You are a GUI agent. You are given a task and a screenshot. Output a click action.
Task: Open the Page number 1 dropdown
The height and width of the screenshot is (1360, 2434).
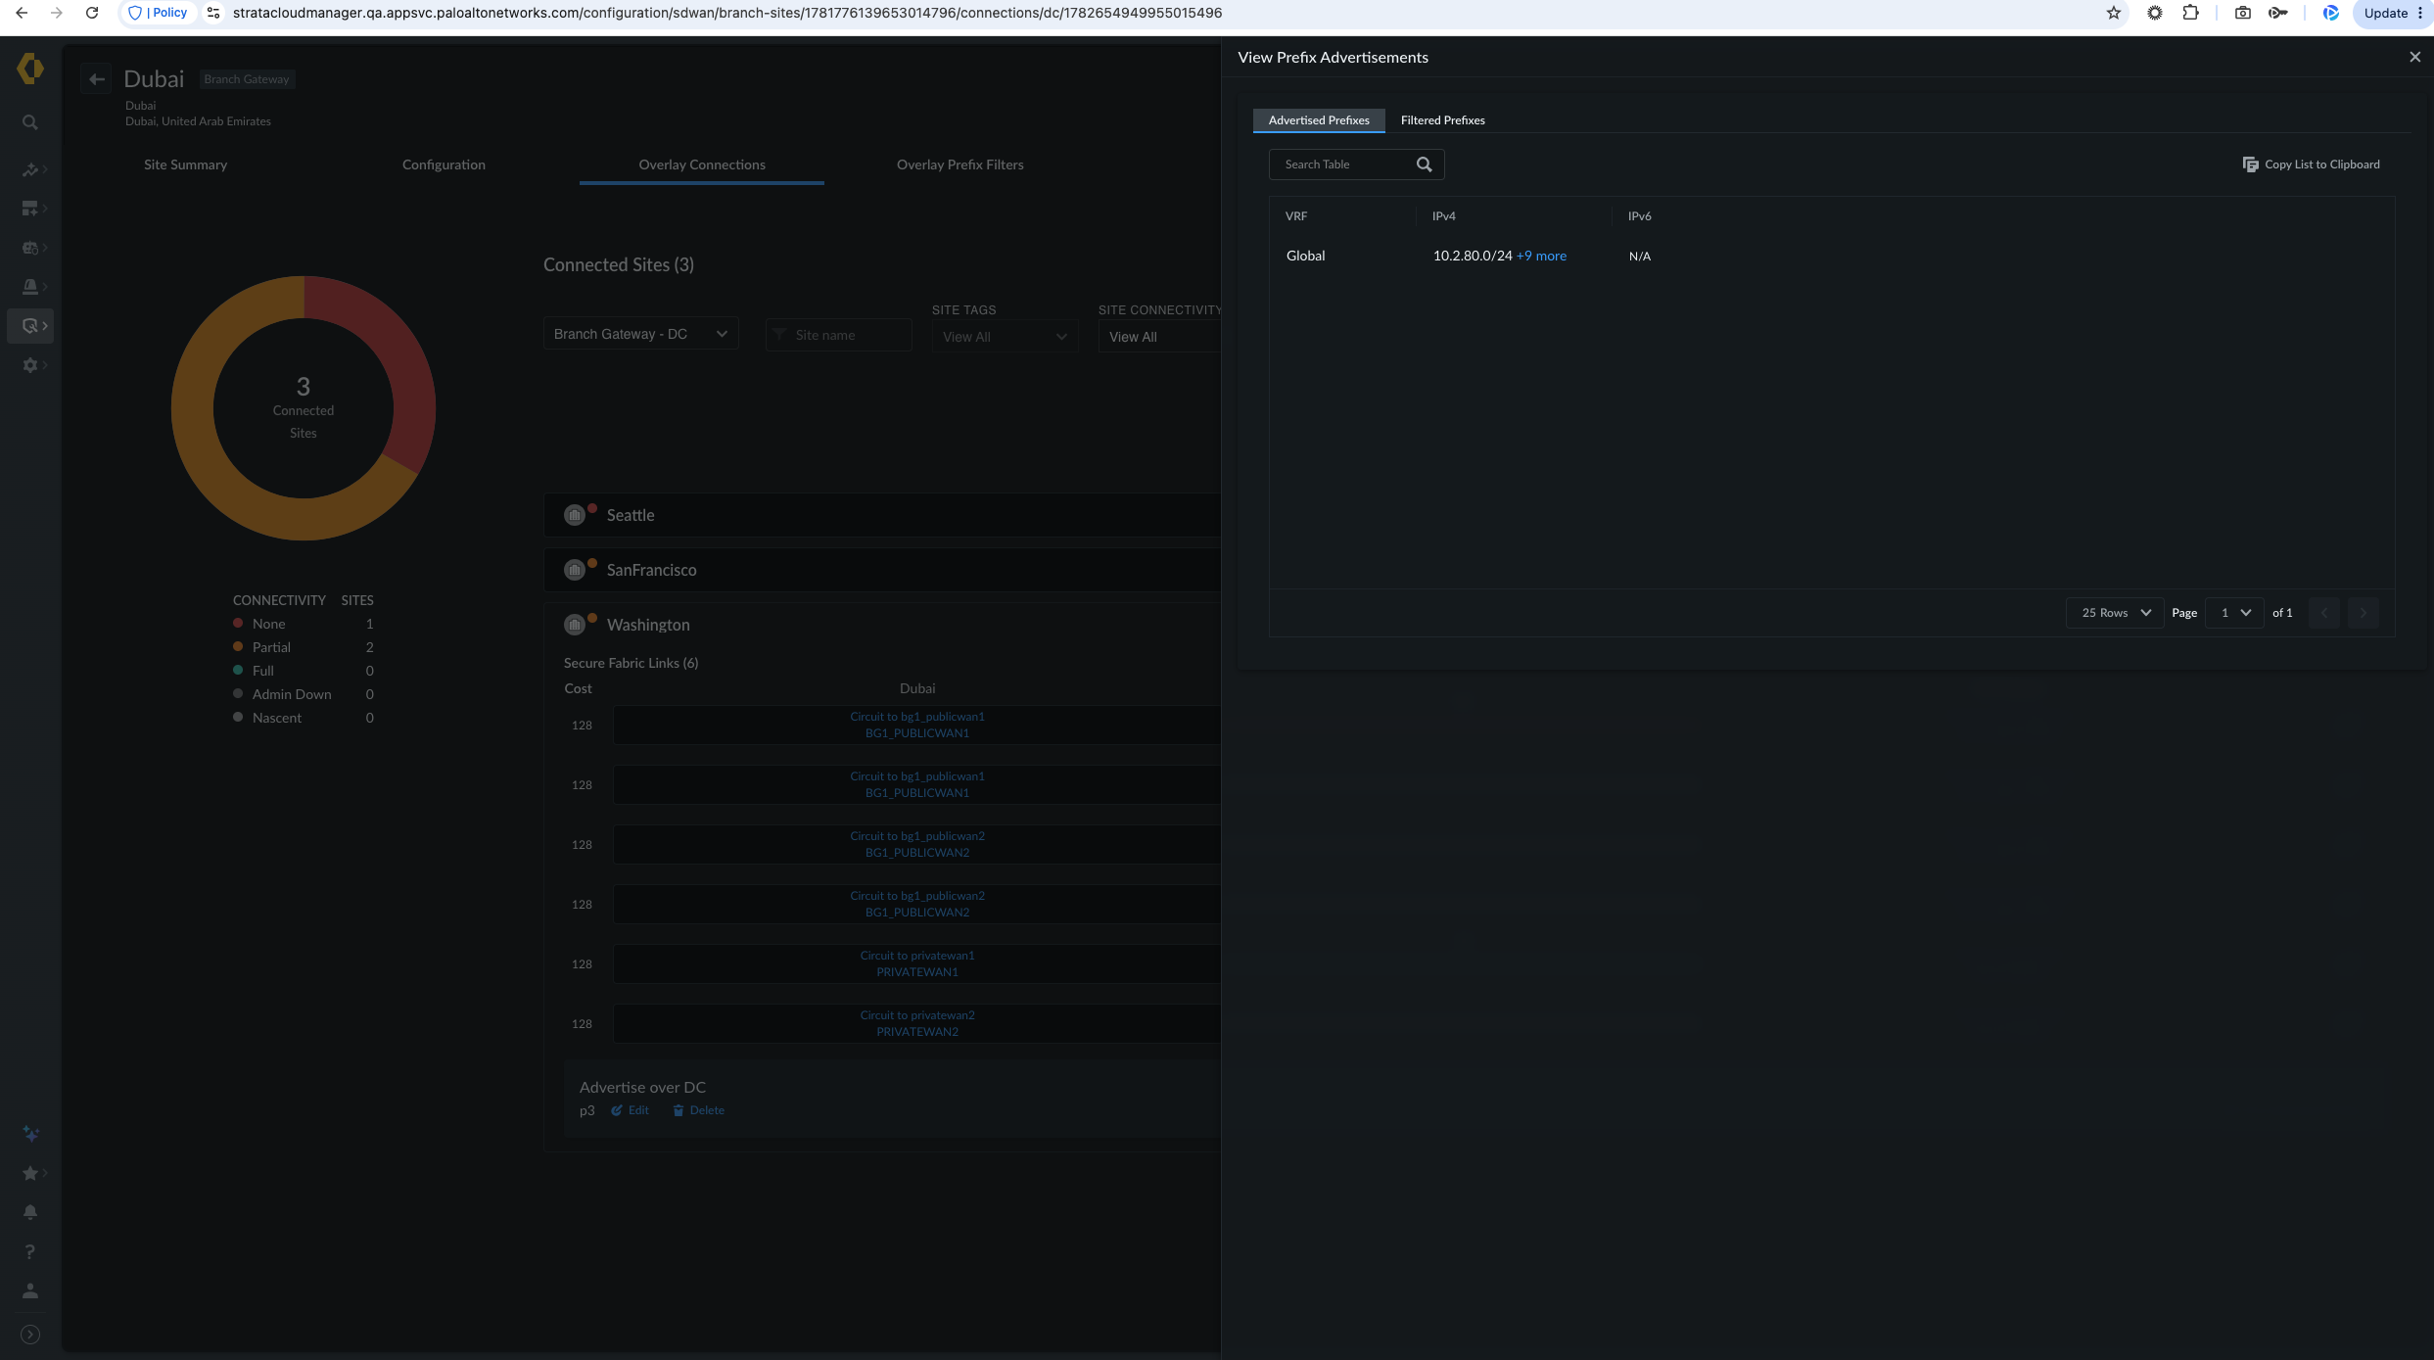(x=2234, y=613)
